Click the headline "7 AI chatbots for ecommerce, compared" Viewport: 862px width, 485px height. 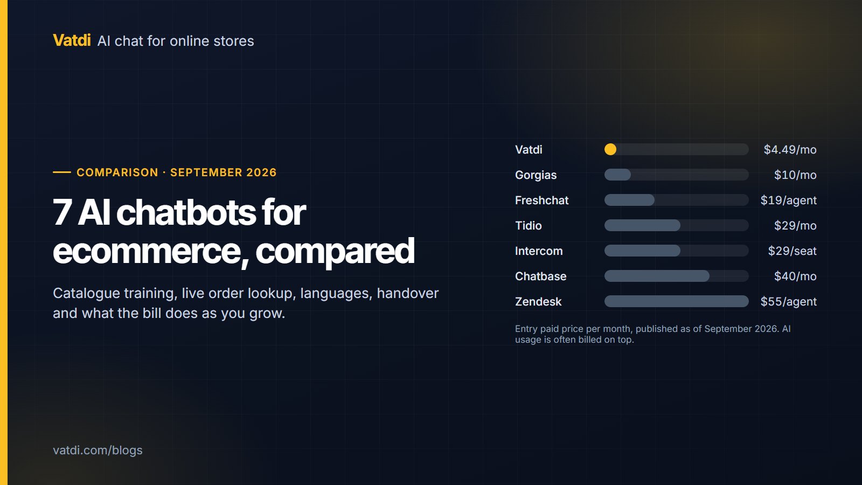click(x=234, y=232)
